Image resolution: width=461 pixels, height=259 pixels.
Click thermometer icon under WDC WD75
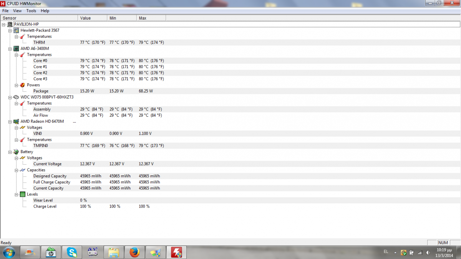(23, 103)
